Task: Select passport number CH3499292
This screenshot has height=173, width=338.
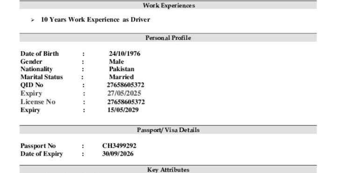Action: tap(119, 146)
